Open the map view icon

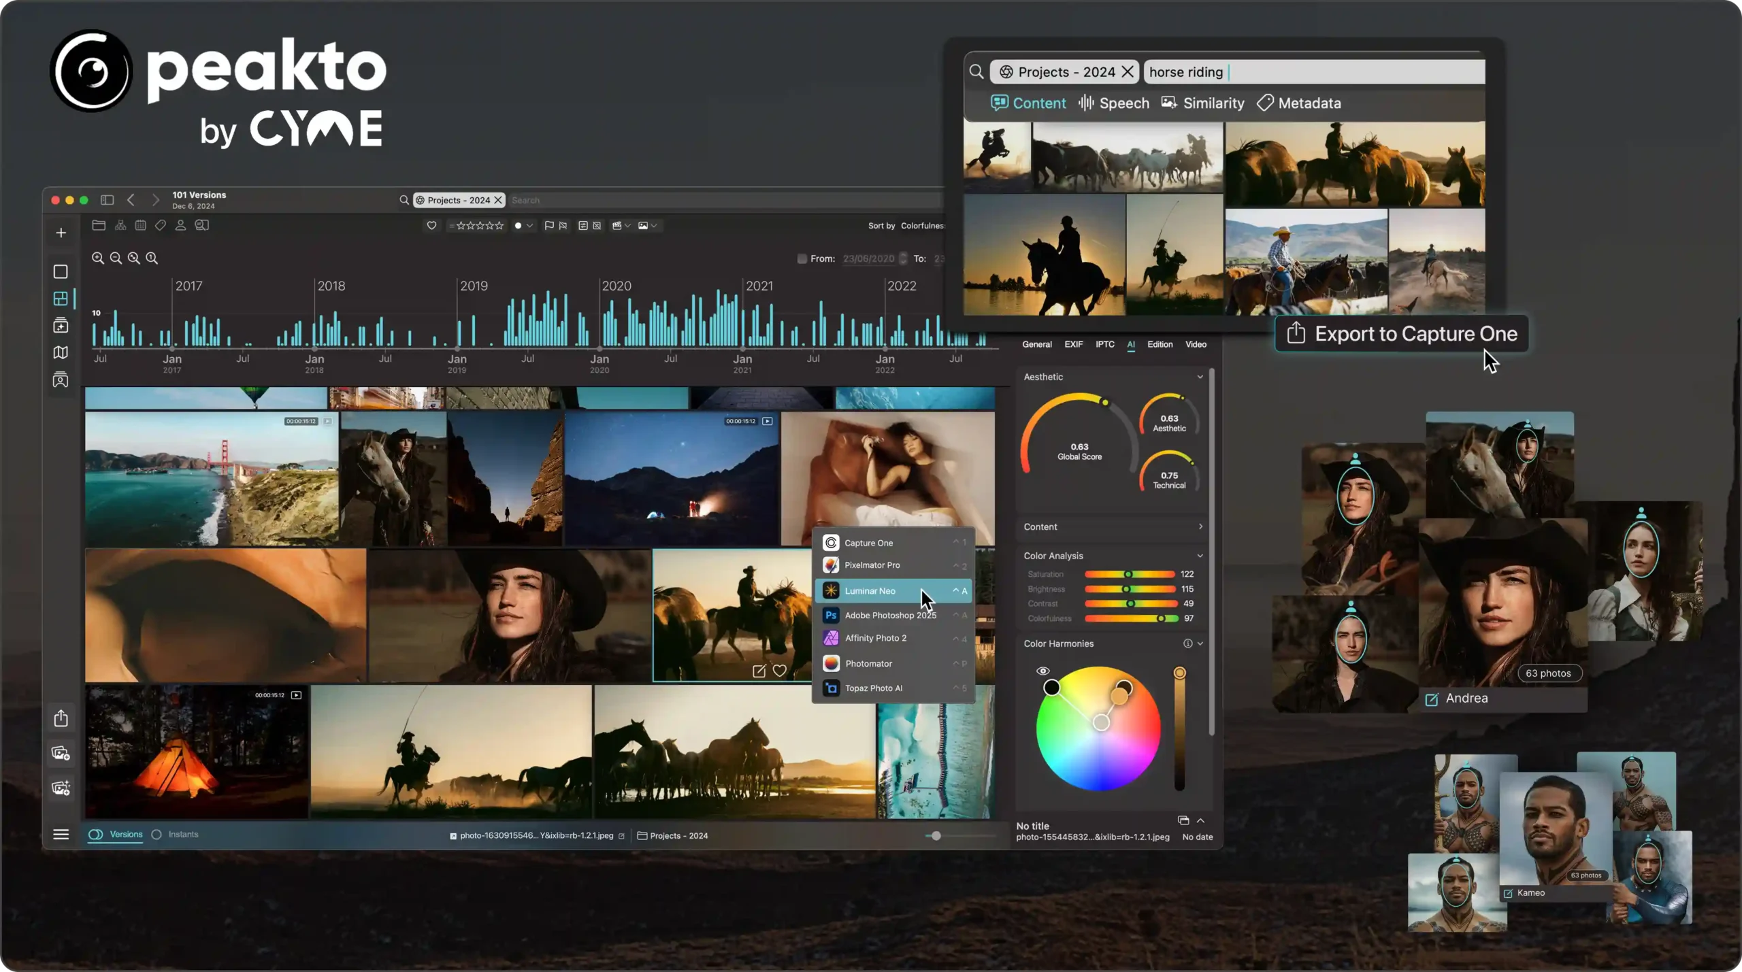[61, 352]
